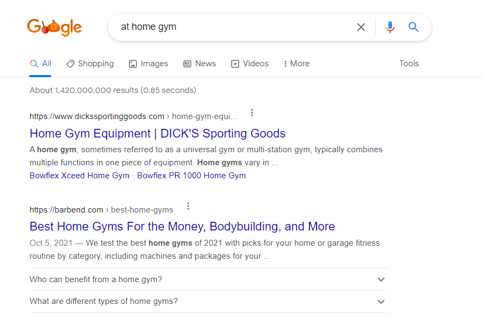This screenshot has width=484, height=324.
Task: Open the DICK'S Home Gym Equipment result
Action: tap(157, 133)
